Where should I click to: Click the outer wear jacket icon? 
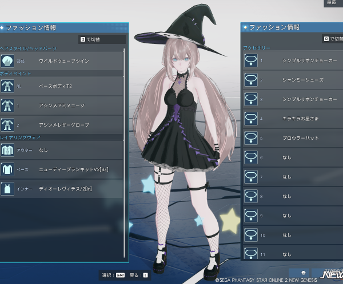coord(7,150)
